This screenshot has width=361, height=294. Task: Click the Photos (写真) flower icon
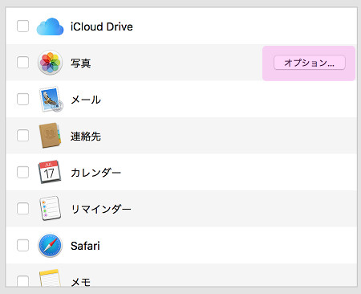[x=50, y=63]
